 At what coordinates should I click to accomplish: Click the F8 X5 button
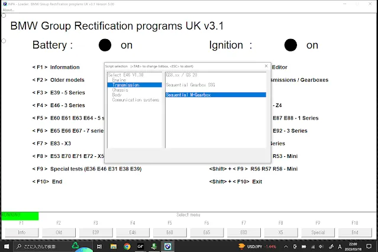coord(280,232)
